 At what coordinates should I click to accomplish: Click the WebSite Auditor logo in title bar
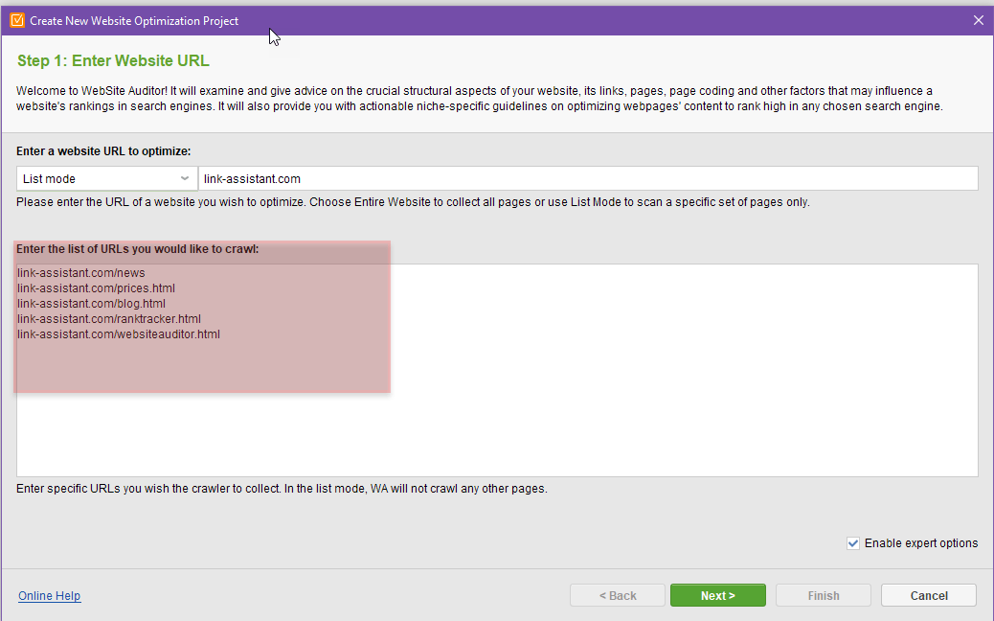pos(17,20)
